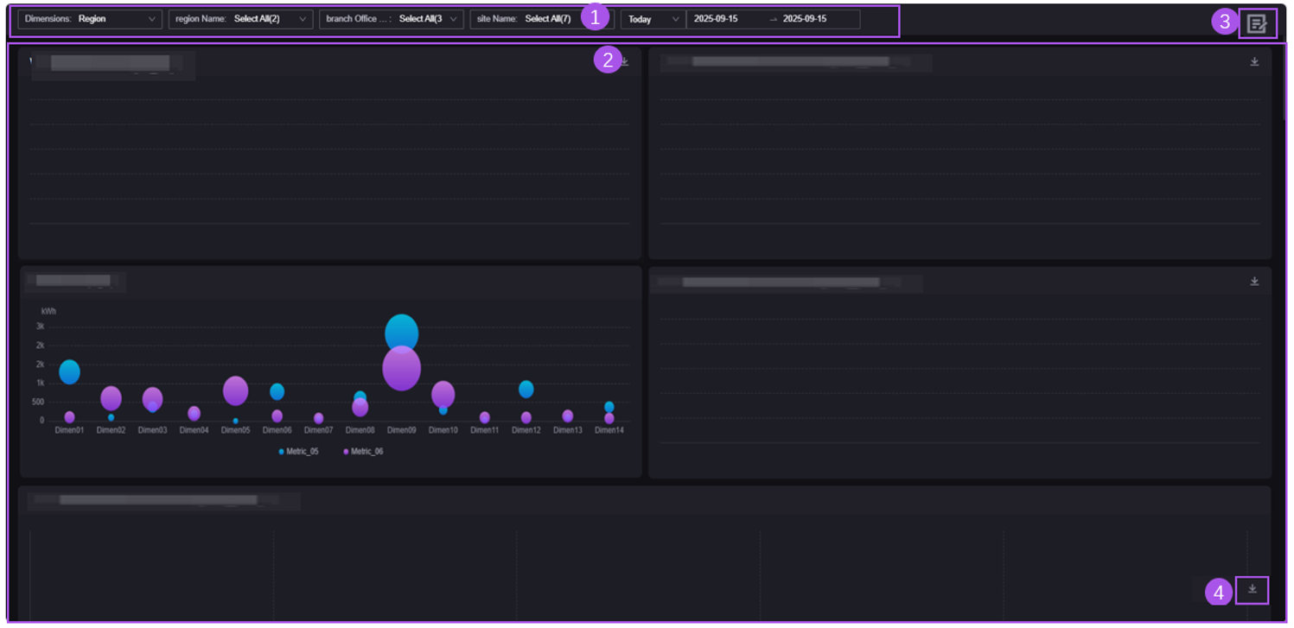Toggle the Metric_06 legend series

click(x=363, y=452)
